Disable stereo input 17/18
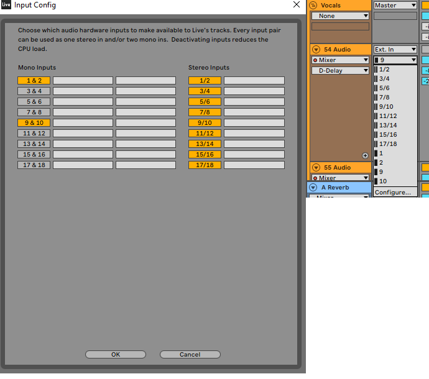 click(x=205, y=165)
